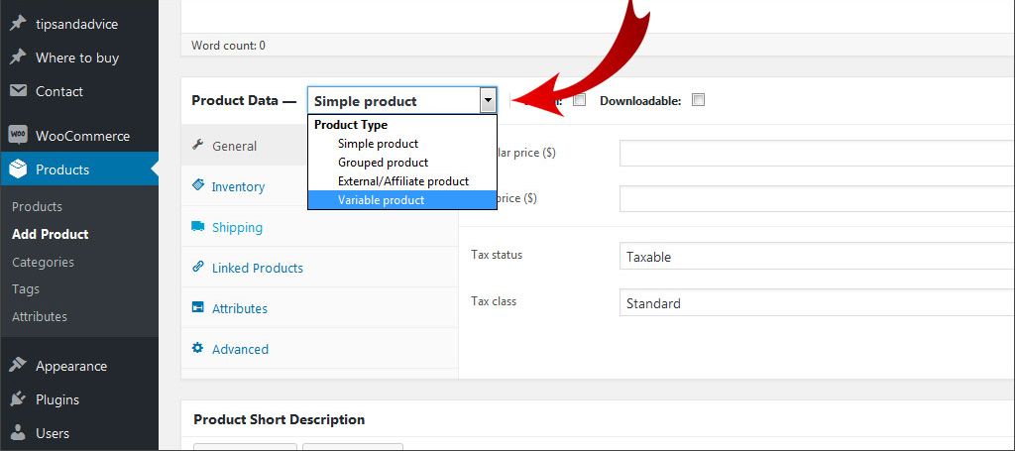Viewport: 1015px width, 451px height.
Task: Open the Tags submenu link
Action: tap(26, 289)
